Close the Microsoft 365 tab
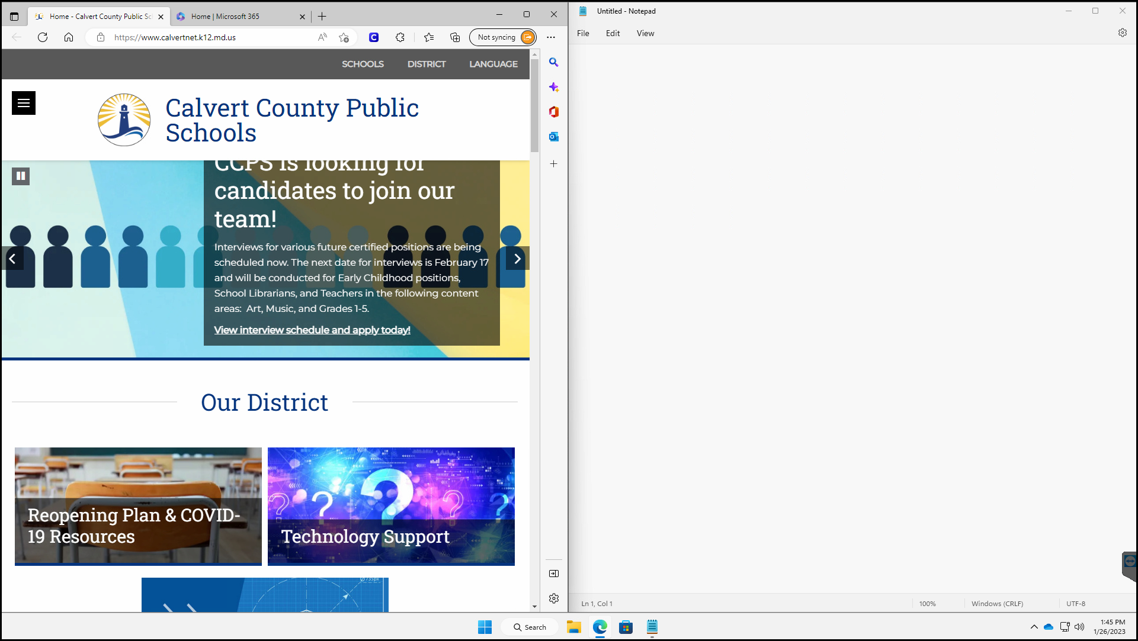 303,17
